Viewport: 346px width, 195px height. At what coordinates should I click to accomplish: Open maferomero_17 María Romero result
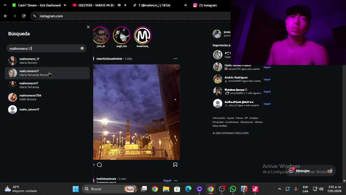pyautogui.click(x=47, y=61)
